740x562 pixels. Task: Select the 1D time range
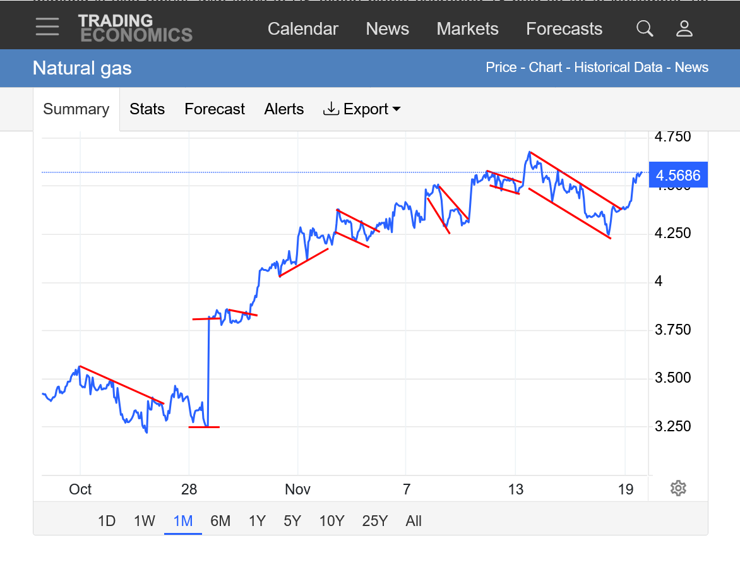pyautogui.click(x=107, y=521)
